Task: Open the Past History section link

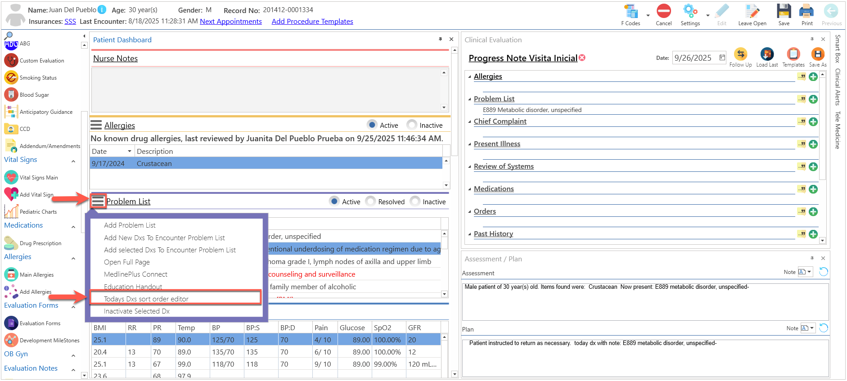Action: pos(493,233)
